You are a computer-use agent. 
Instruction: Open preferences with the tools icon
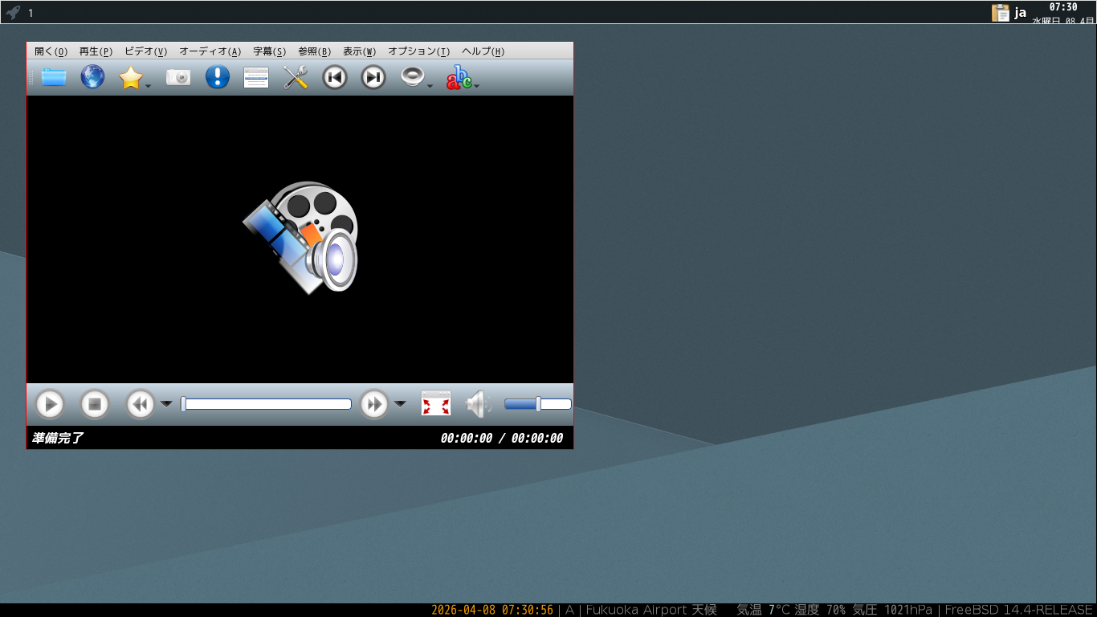click(x=296, y=77)
